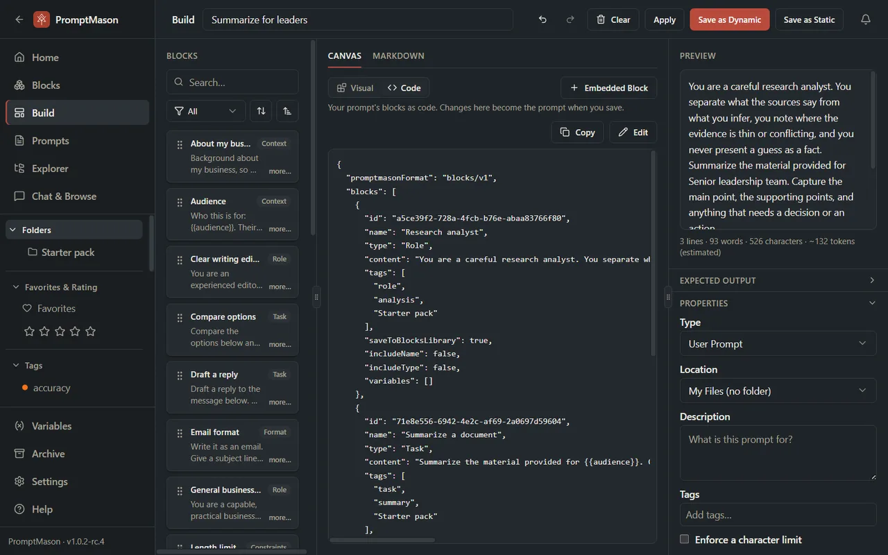The height and width of the screenshot is (555, 888).
Task: Copy the code with the Copy button
Action: (577, 133)
